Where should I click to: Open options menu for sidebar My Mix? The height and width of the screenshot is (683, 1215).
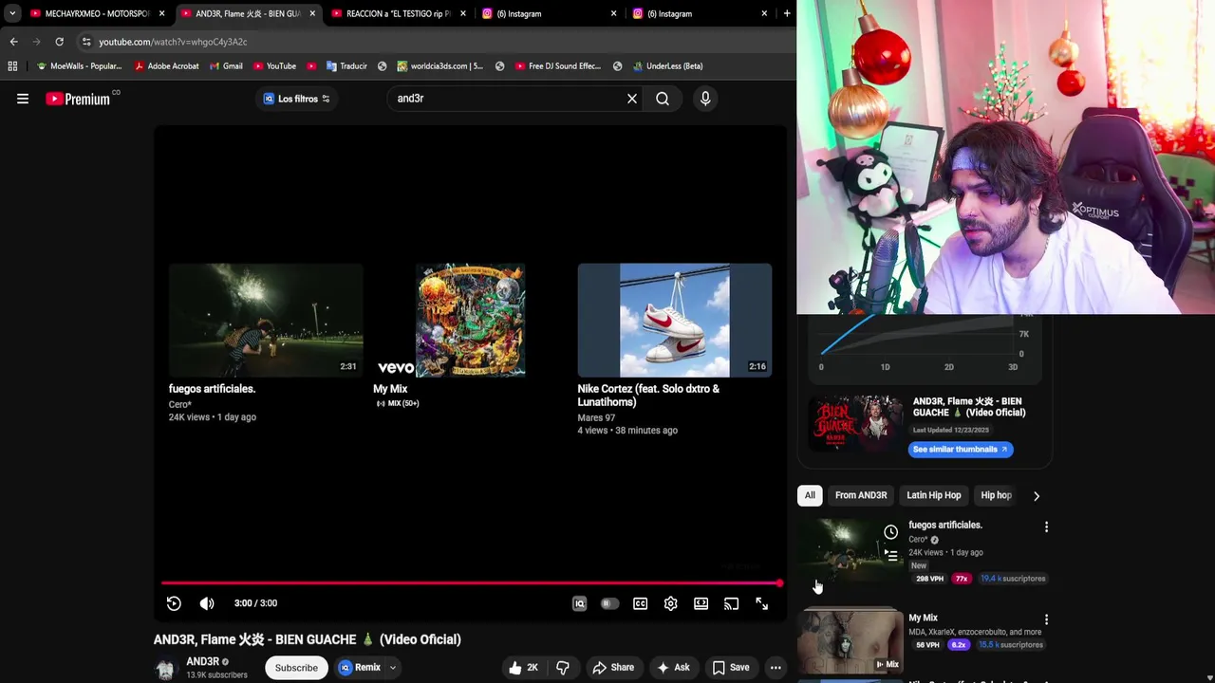coord(1046,619)
